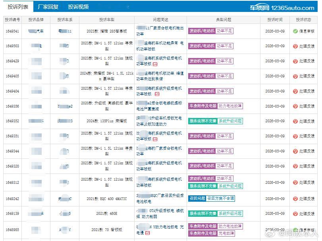This screenshot has height=241, width=322.
Task: Select model 2024款 135Plus 荣耀版
Action: 107,121
